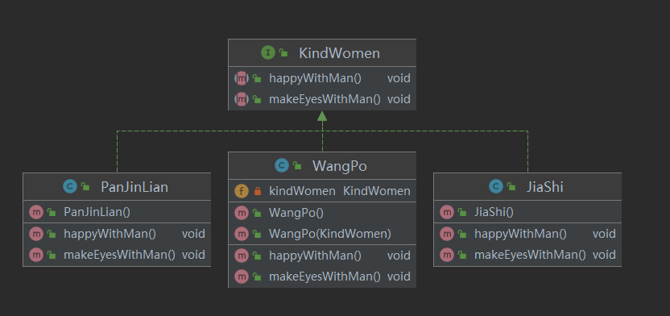Select happyWithMan() in the PanJinLian node
The image size is (670, 316).
(x=110, y=234)
